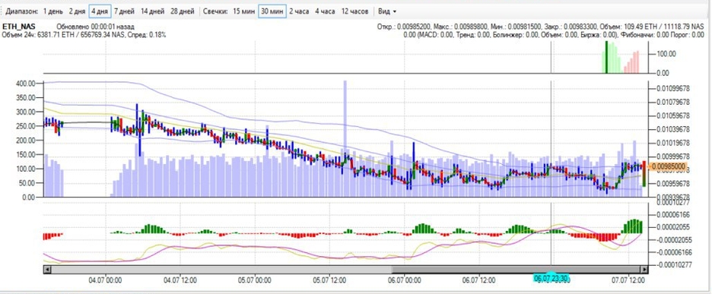
Task: Set candles to 30 мин
Action: pyautogui.click(x=272, y=11)
